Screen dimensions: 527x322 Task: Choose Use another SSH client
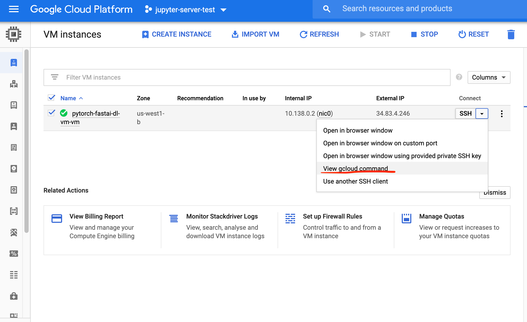[x=355, y=181]
